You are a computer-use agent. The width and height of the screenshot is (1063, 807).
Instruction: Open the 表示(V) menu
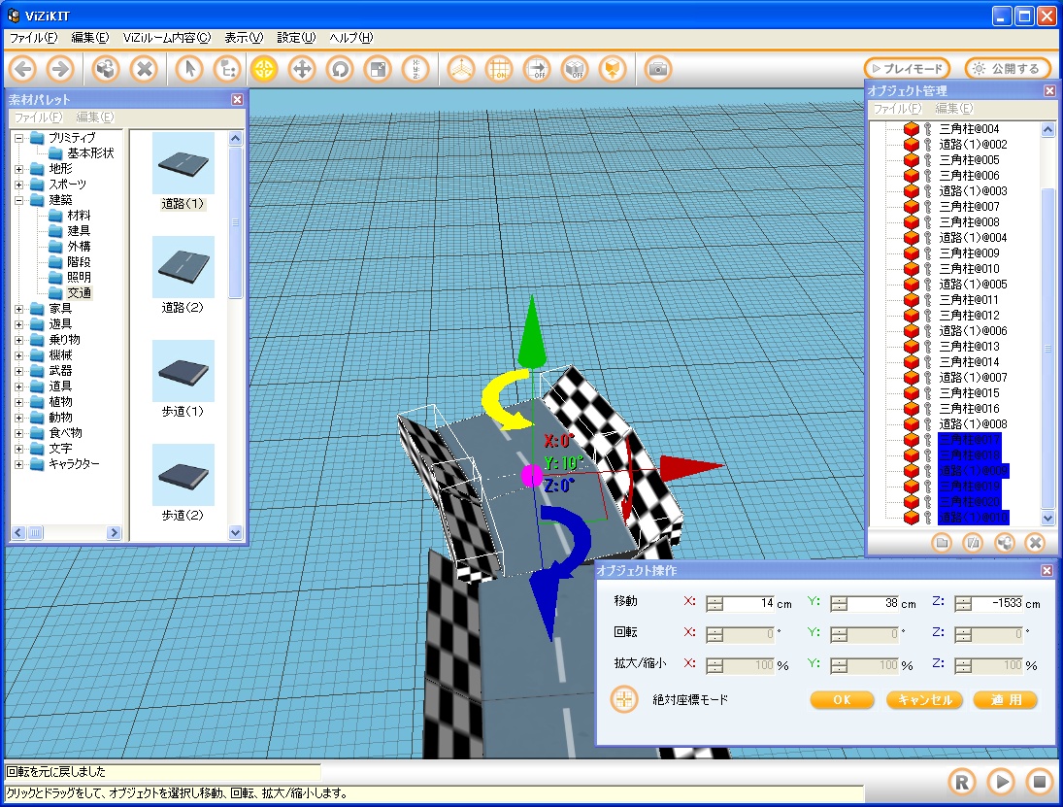pos(244,38)
